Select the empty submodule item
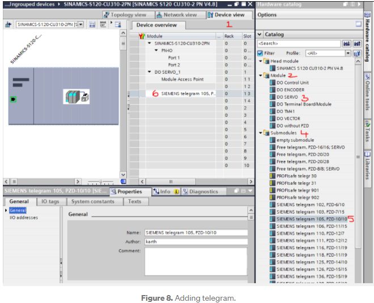The width and height of the screenshot is (374, 303). point(295,140)
